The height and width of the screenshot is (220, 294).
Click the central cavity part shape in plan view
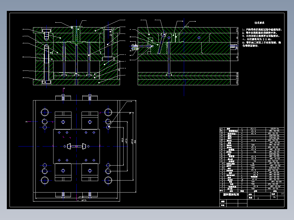tap(76, 146)
